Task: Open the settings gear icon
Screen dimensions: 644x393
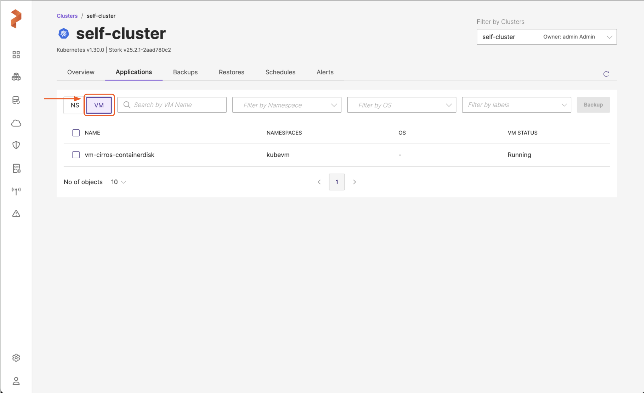Action: [x=16, y=358]
